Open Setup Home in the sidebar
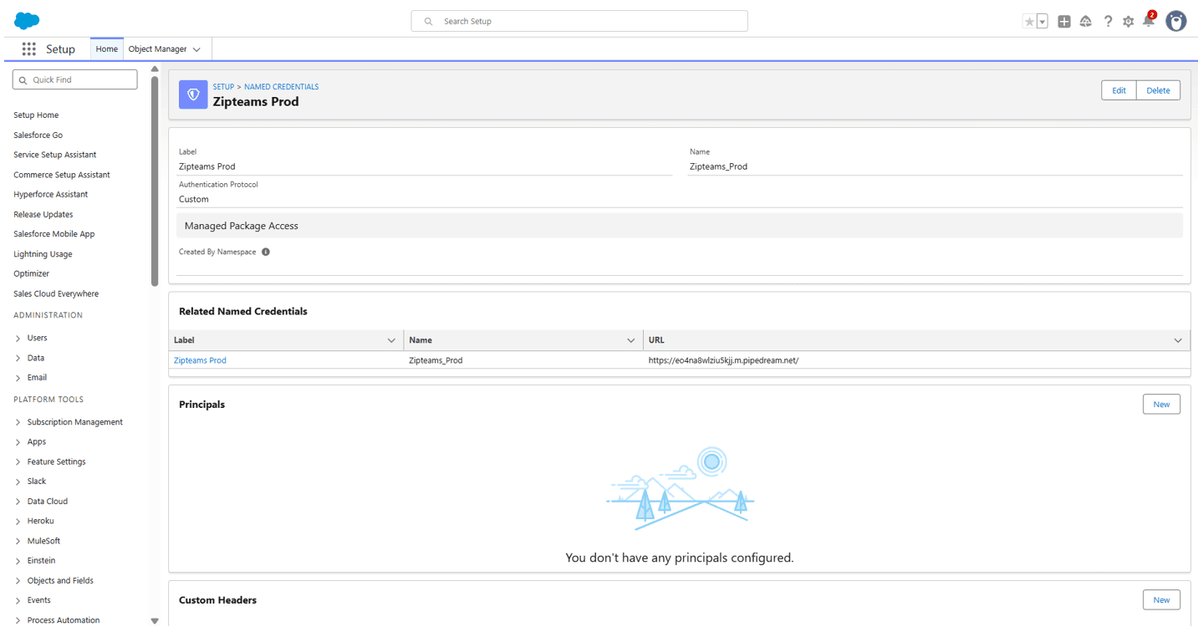1198x632 pixels. [36, 115]
